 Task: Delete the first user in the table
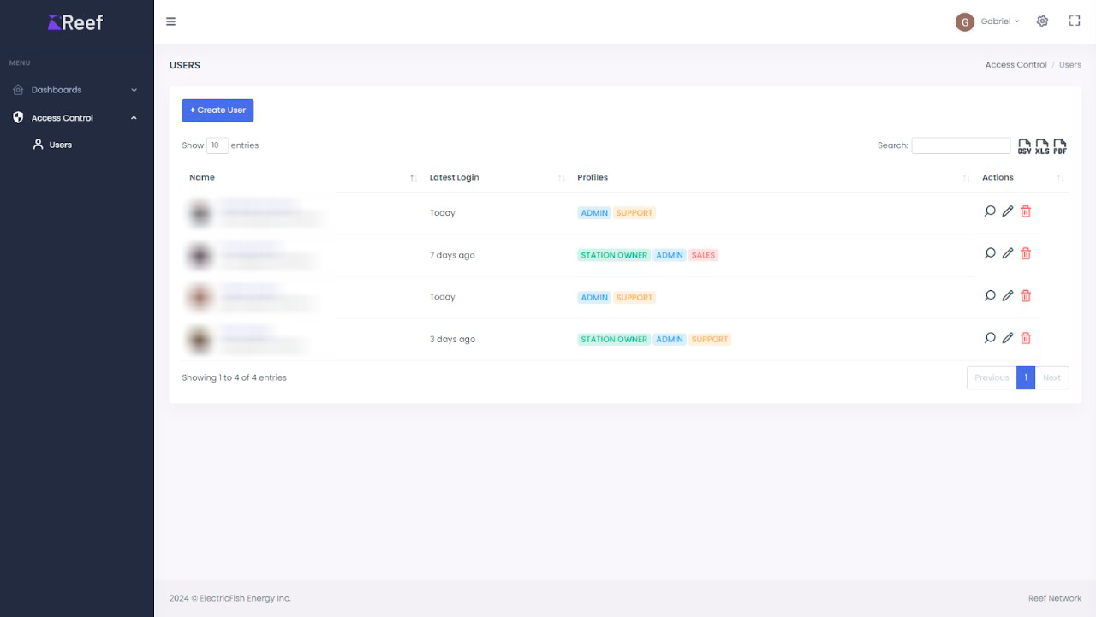tap(1026, 211)
